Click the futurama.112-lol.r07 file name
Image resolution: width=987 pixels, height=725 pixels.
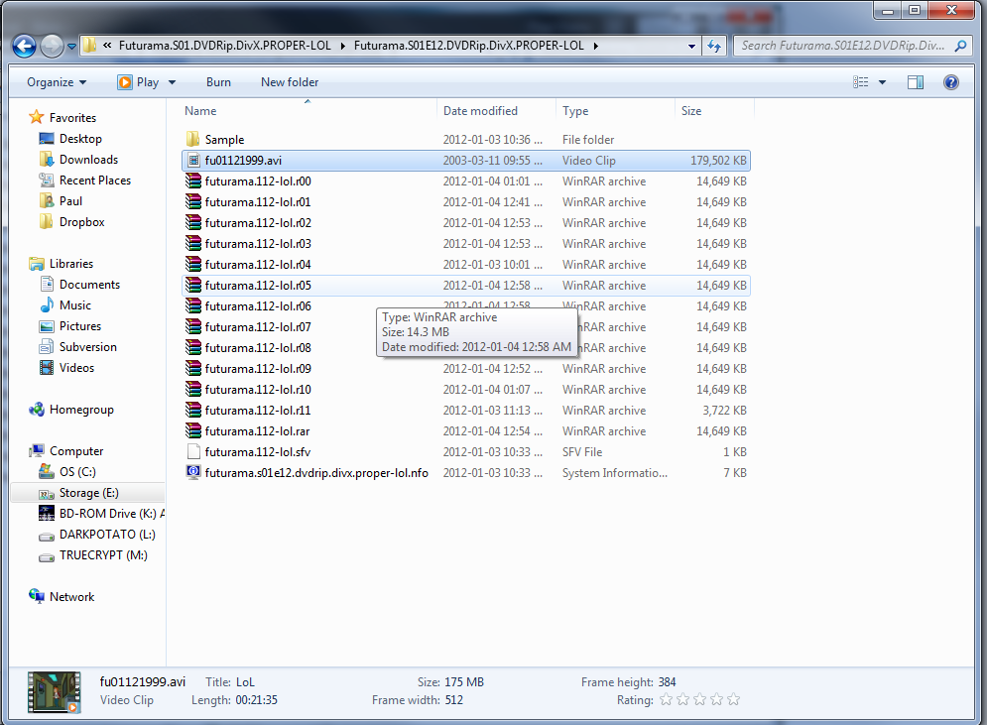258,326
